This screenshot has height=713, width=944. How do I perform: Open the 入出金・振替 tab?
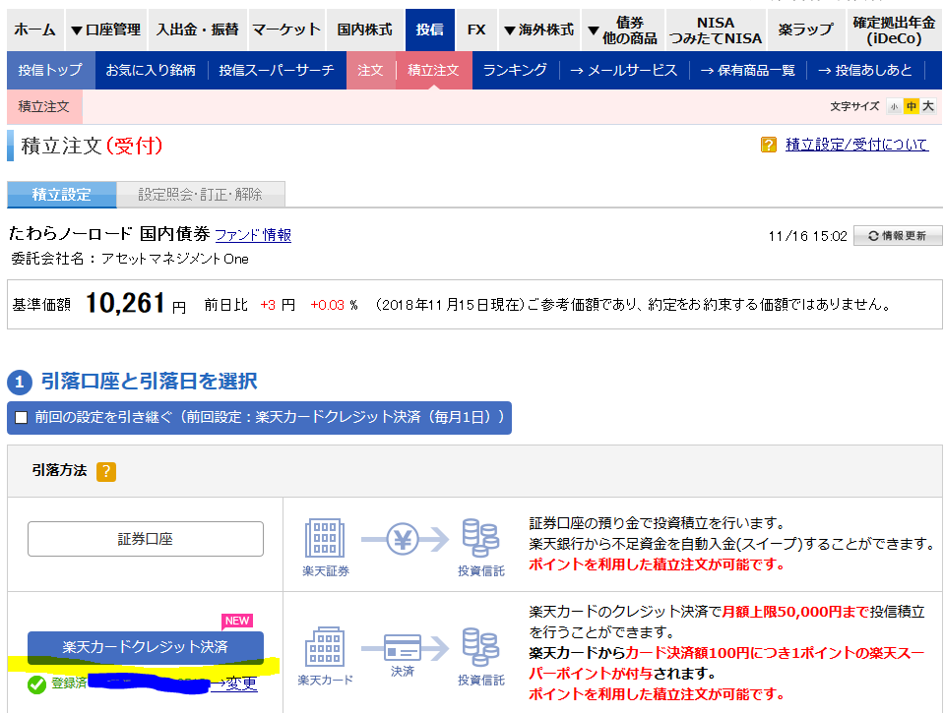(x=198, y=30)
